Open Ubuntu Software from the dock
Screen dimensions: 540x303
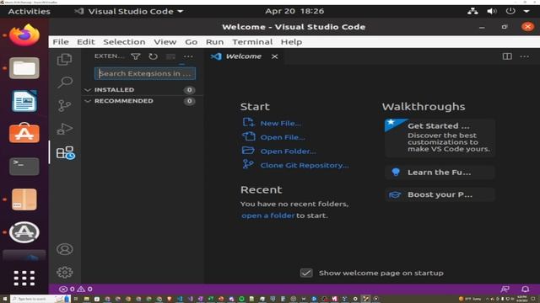(x=24, y=133)
